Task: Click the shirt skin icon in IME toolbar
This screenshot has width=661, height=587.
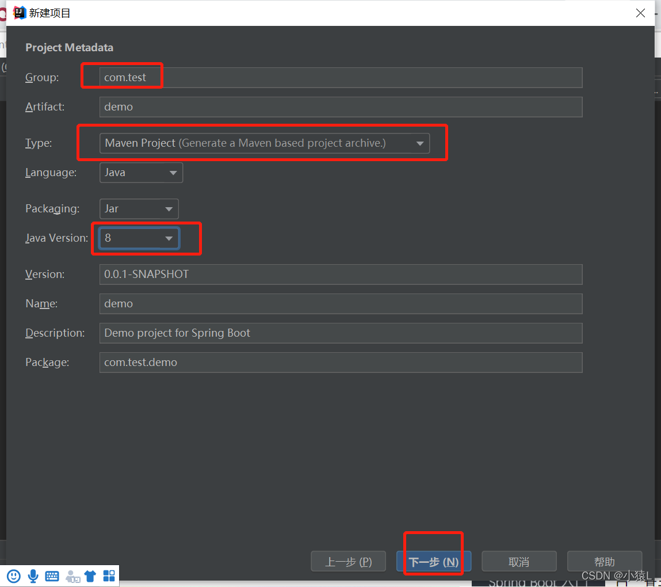Action: point(90,576)
